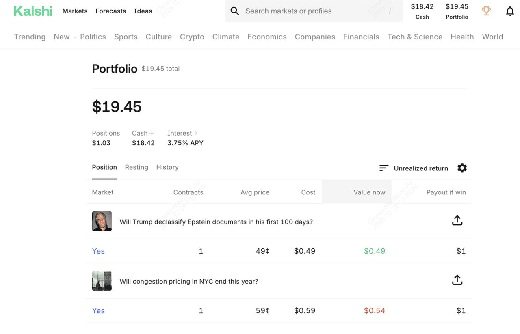The height and width of the screenshot is (334, 520).
Task: Open the Epstein documents market title
Action: click(216, 222)
